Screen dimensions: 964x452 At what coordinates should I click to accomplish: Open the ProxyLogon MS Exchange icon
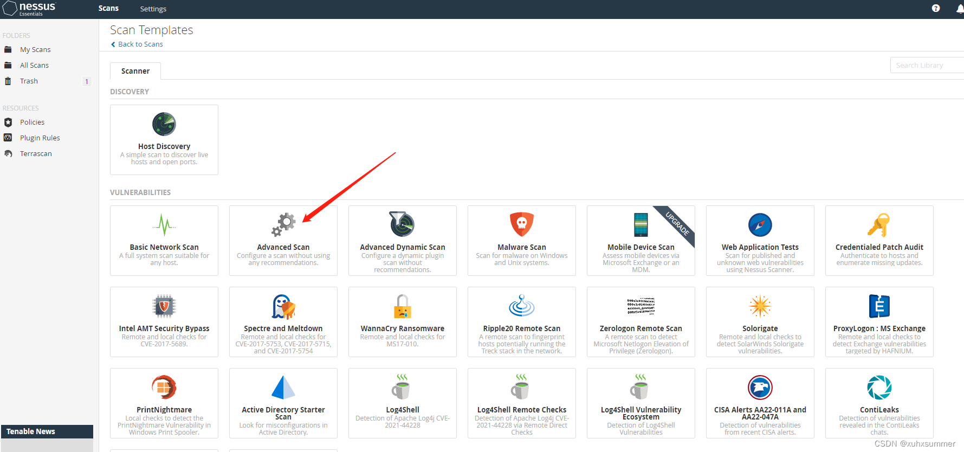pos(879,306)
